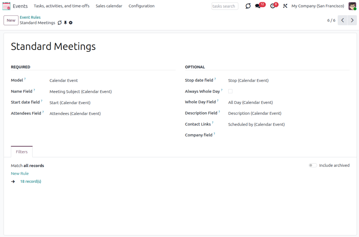Click the New button
Image resolution: width=359 pixels, height=237 pixels.
(11, 20)
